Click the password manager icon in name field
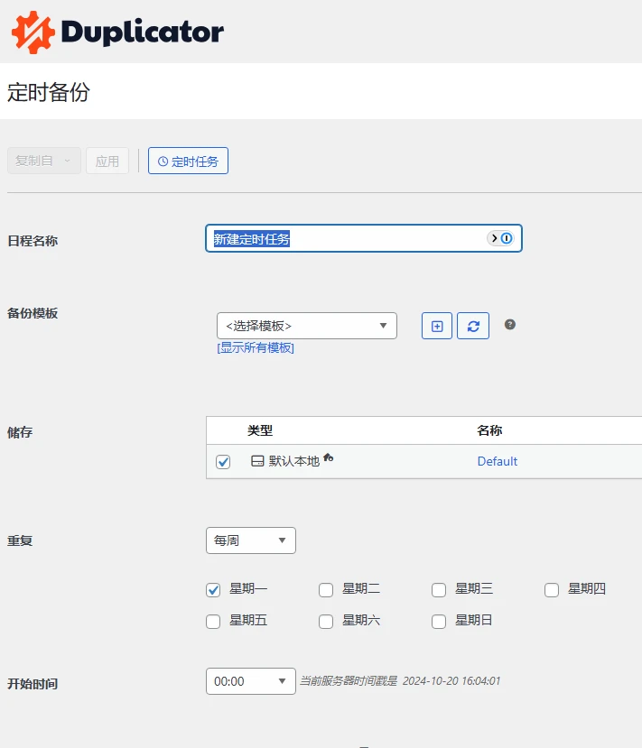Viewport: 642px width, 748px height. 501,238
